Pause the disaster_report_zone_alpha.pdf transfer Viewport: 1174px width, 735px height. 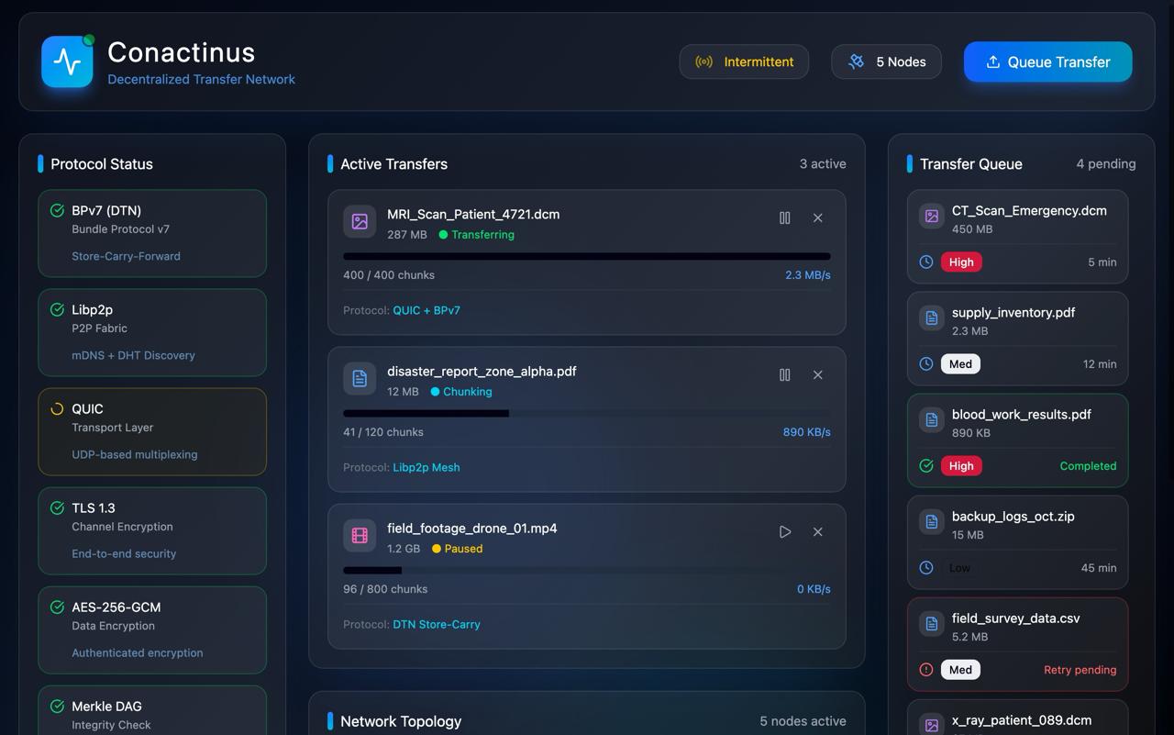click(x=785, y=375)
